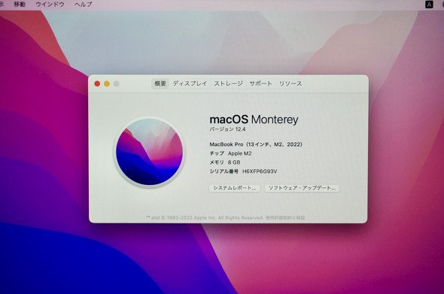Image resolution: width=444 pixels, height=294 pixels.
Task: Switch to the ディスプレイ tab
Action: coord(190,83)
